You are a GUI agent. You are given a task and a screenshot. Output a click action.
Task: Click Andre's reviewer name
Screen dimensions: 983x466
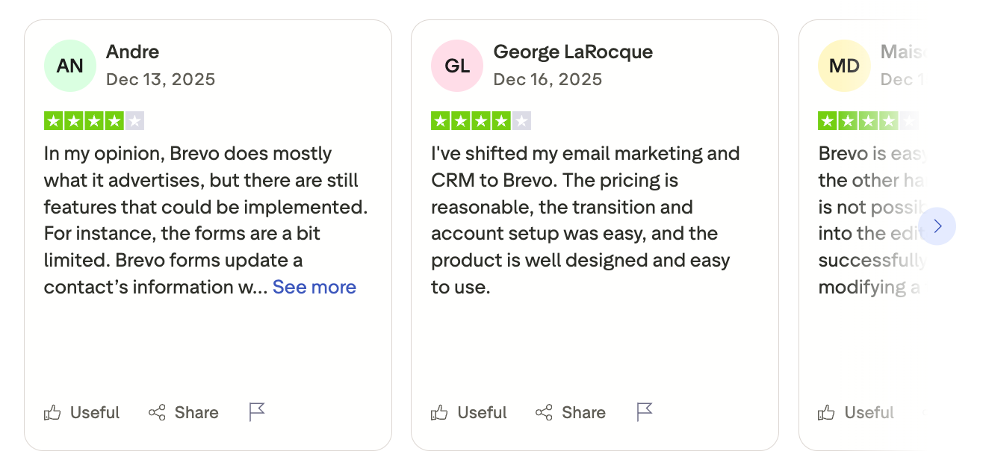click(132, 52)
